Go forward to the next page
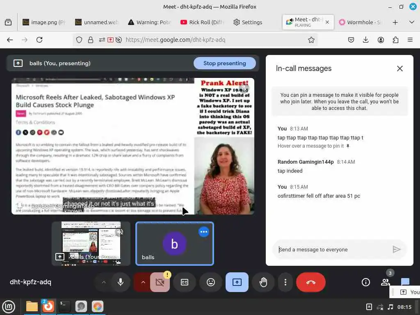420x315 pixels. point(24,40)
